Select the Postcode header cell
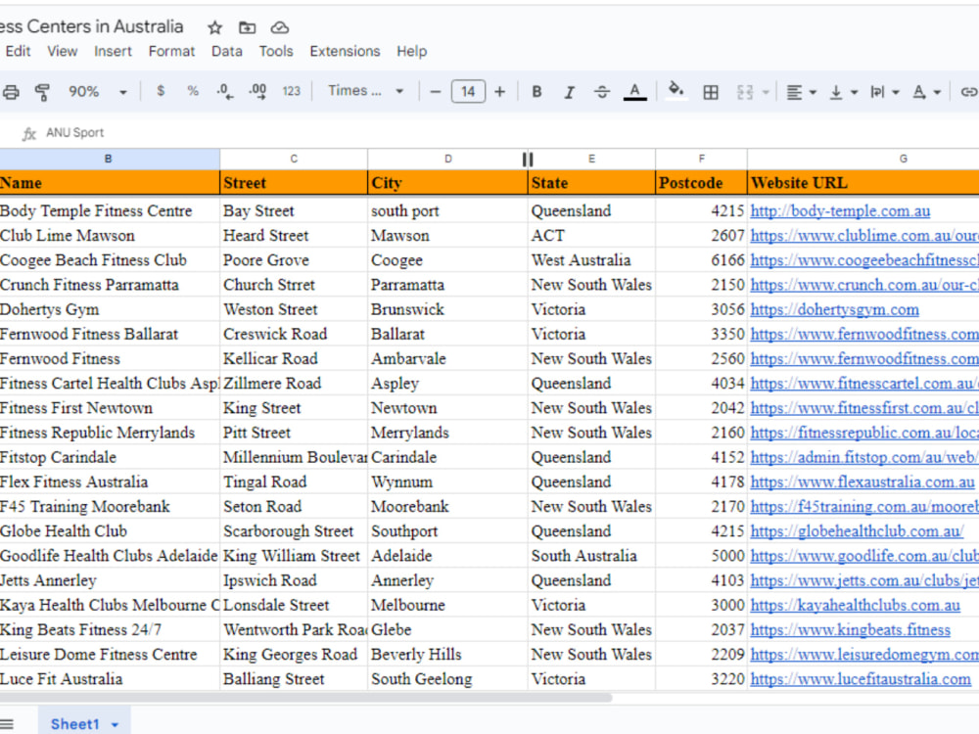Screen dimensions: 979x734 click(x=701, y=183)
